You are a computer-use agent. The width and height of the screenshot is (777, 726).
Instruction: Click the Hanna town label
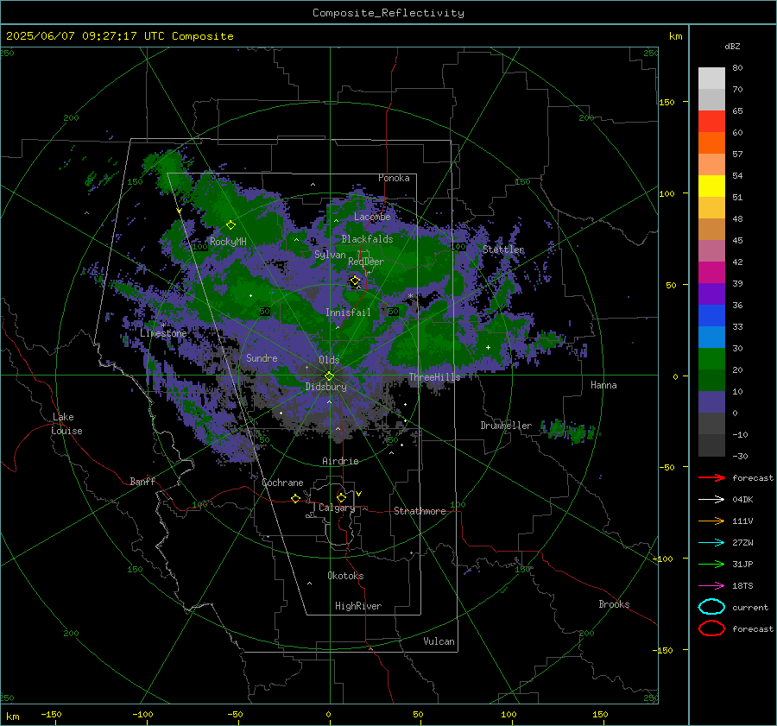click(x=603, y=385)
